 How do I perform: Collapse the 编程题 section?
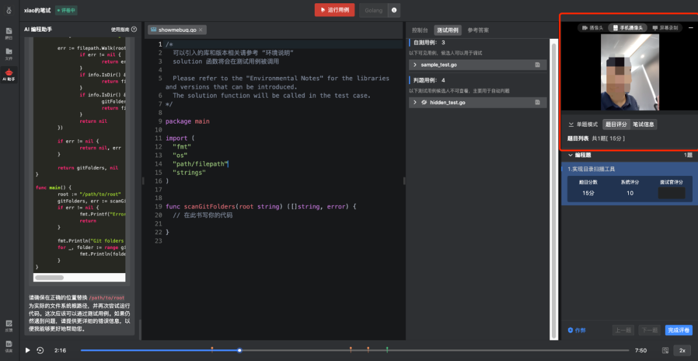click(x=570, y=155)
